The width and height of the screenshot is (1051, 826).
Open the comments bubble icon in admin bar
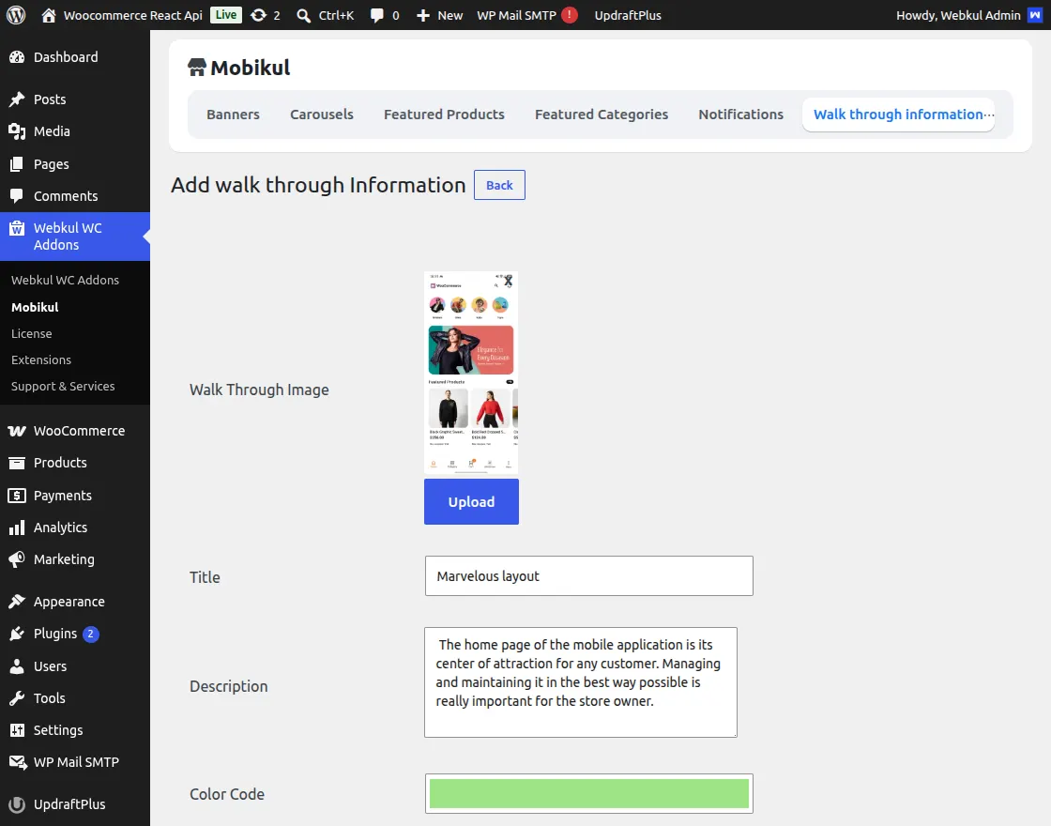[x=376, y=15]
